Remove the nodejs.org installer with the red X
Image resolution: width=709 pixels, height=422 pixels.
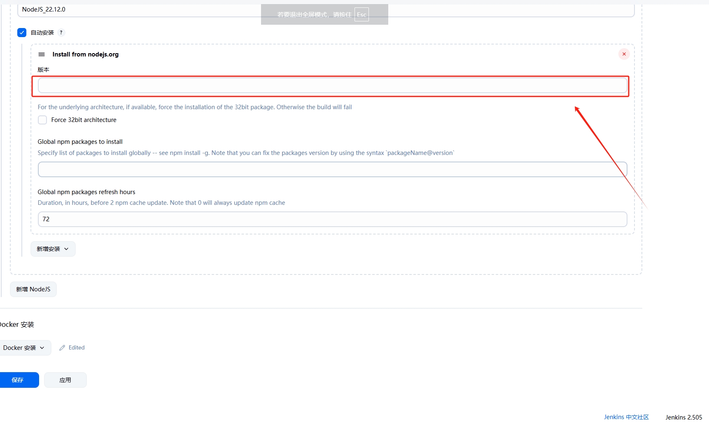click(x=624, y=54)
